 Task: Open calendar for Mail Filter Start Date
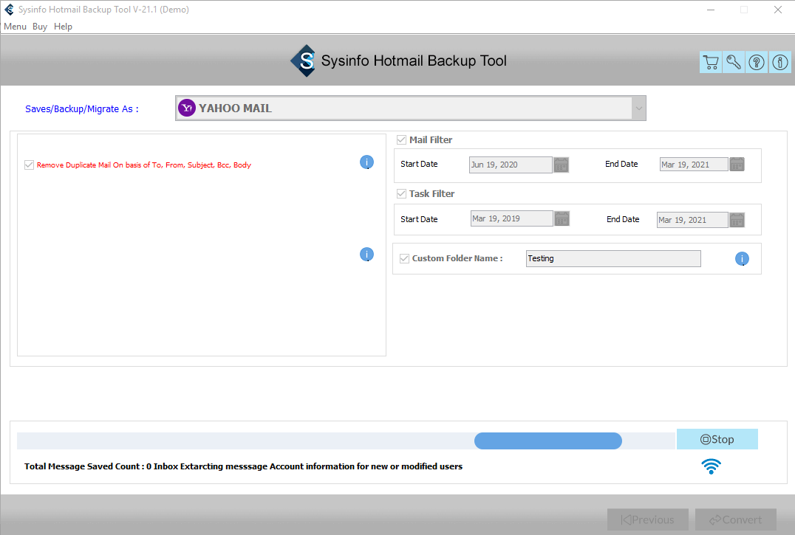pyautogui.click(x=561, y=165)
